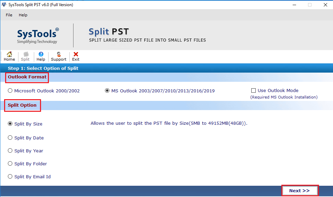Open the Help menu
The image size is (333, 197).
23,15
